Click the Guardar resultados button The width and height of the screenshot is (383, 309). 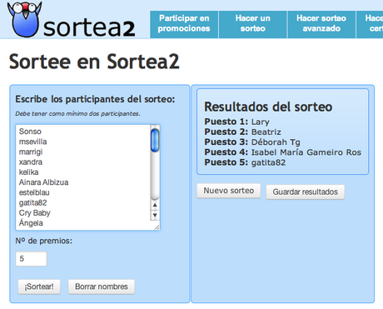pos(306,192)
